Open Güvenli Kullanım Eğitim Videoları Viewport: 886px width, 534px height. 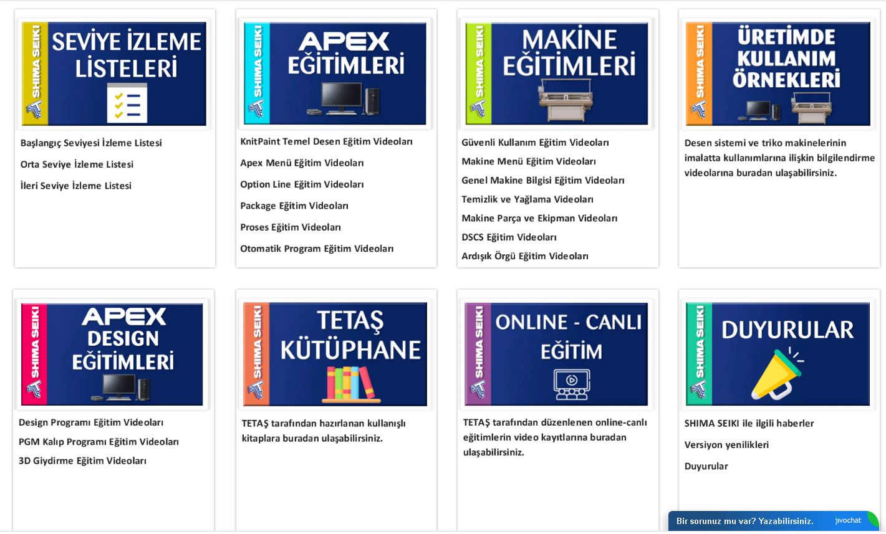536,143
